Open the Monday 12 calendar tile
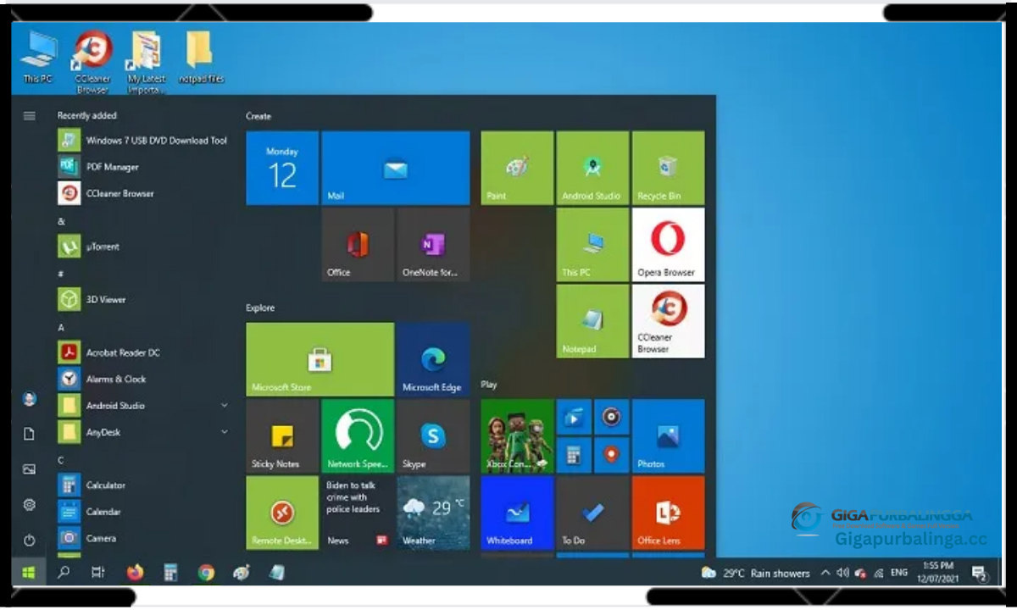 (x=282, y=168)
